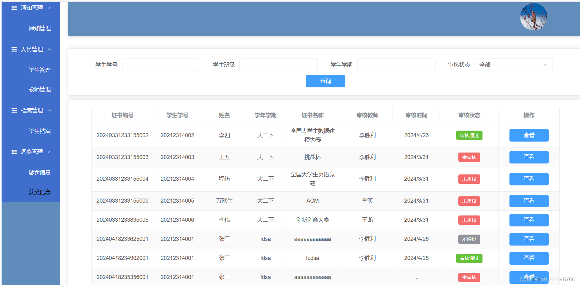Focus the 学生学号 input field
Image resolution: width=580 pixels, height=285 pixels.
tap(161, 65)
